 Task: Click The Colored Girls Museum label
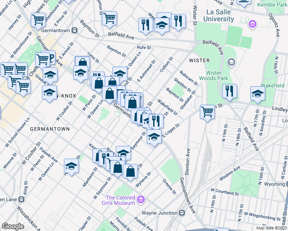pos(119,200)
